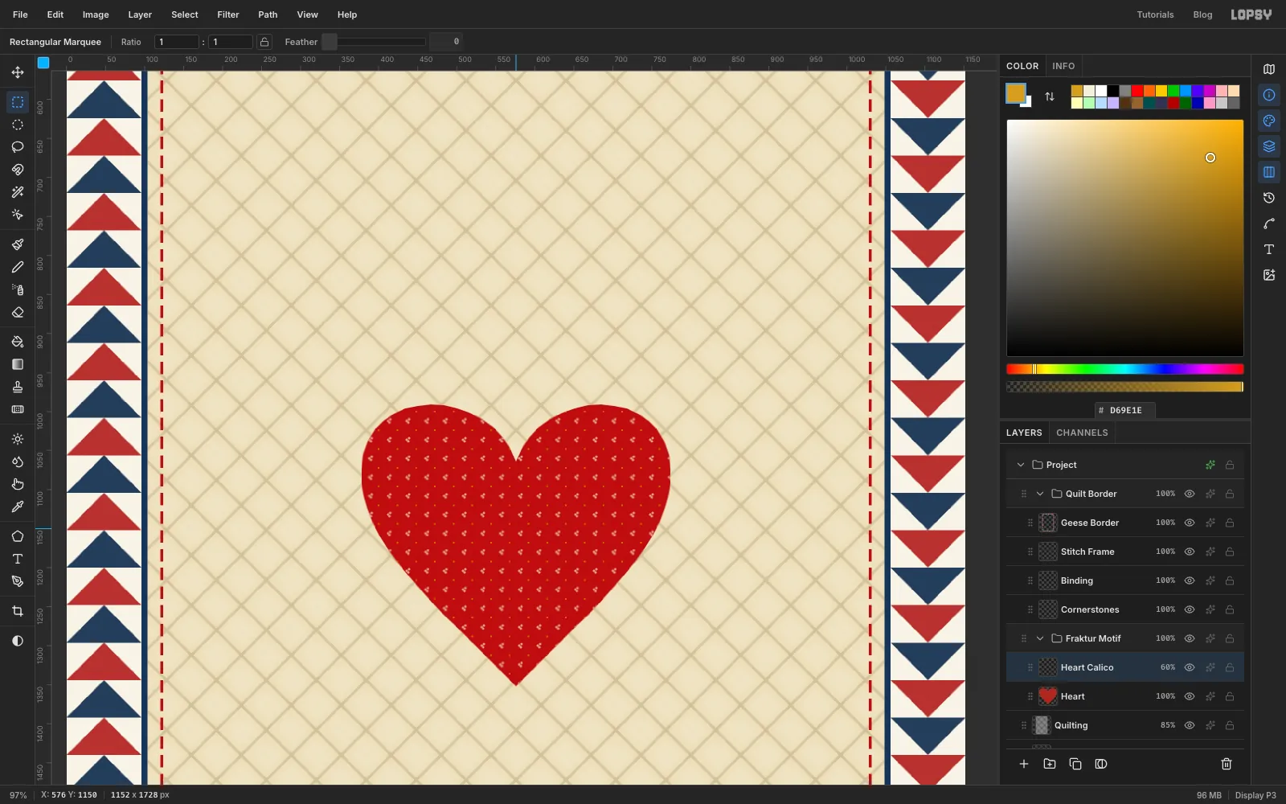The image size is (1286, 804).
Task: Select the Elliptical Marquee tool
Action: coord(18,125)
